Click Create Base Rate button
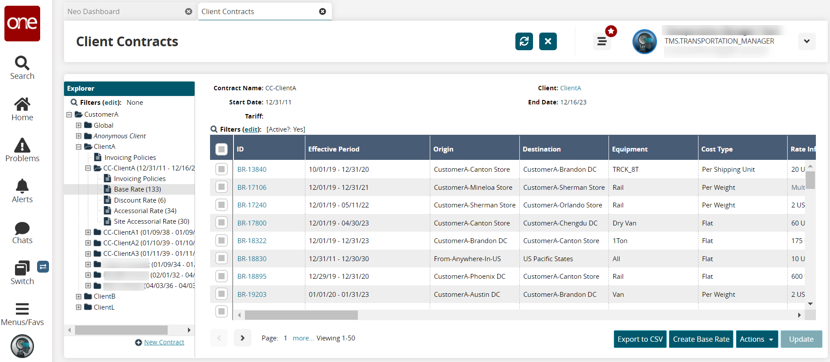830x362 pixels. click(x=701, y=339)
